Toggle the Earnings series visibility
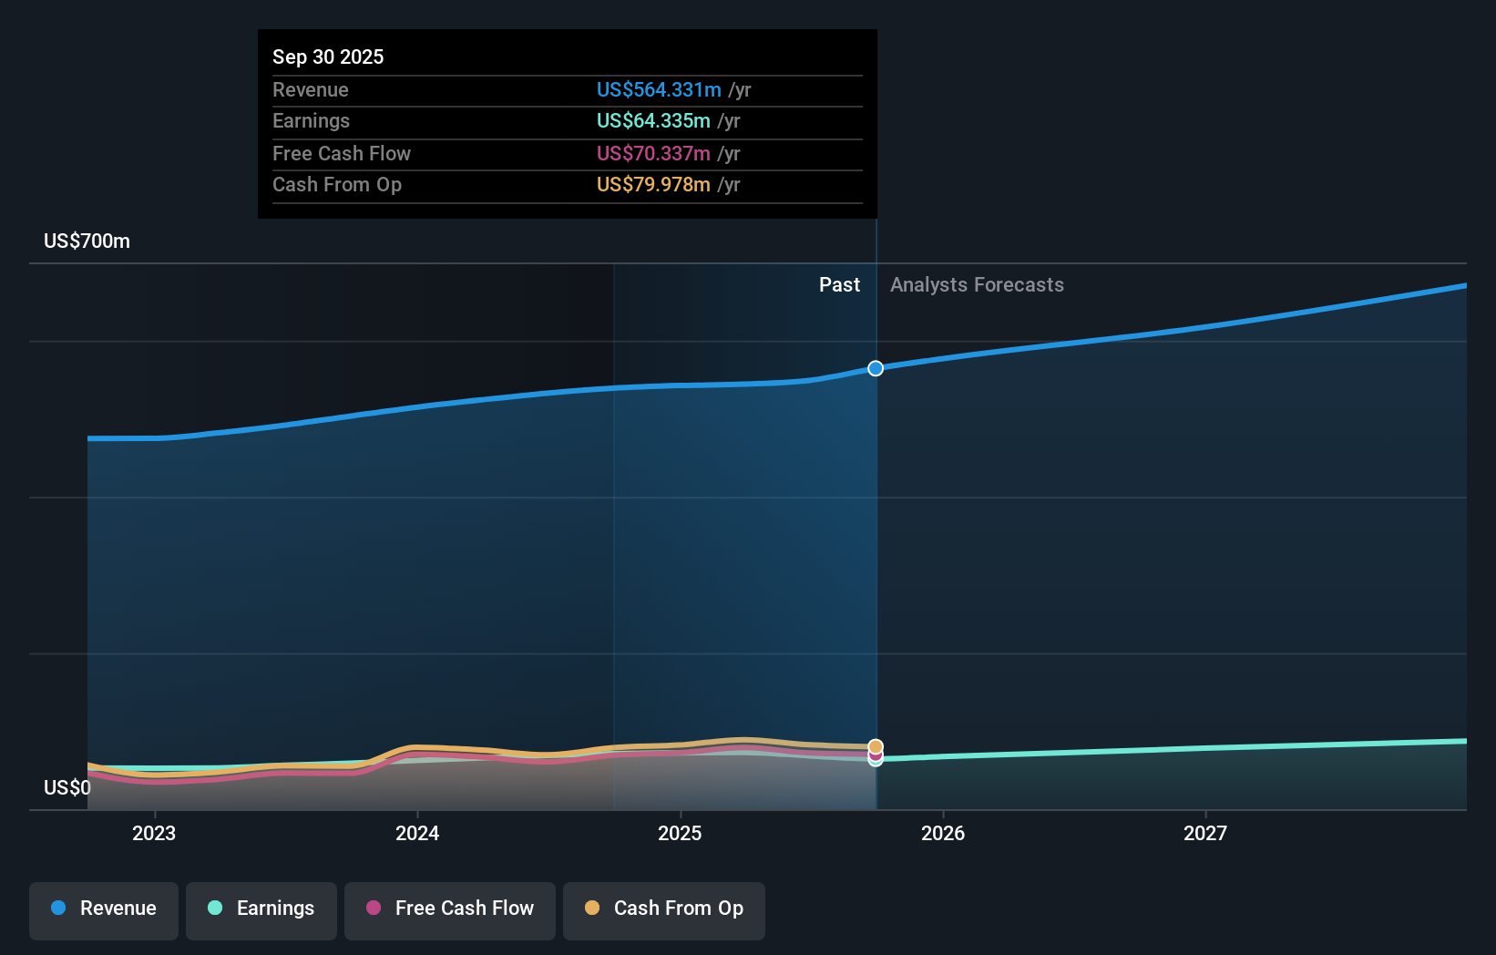The height and width of the screenshot is (955, 1496). coord(261,909)
